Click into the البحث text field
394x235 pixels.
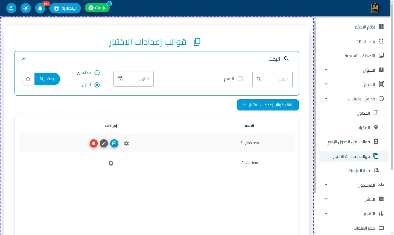point(272,79)
